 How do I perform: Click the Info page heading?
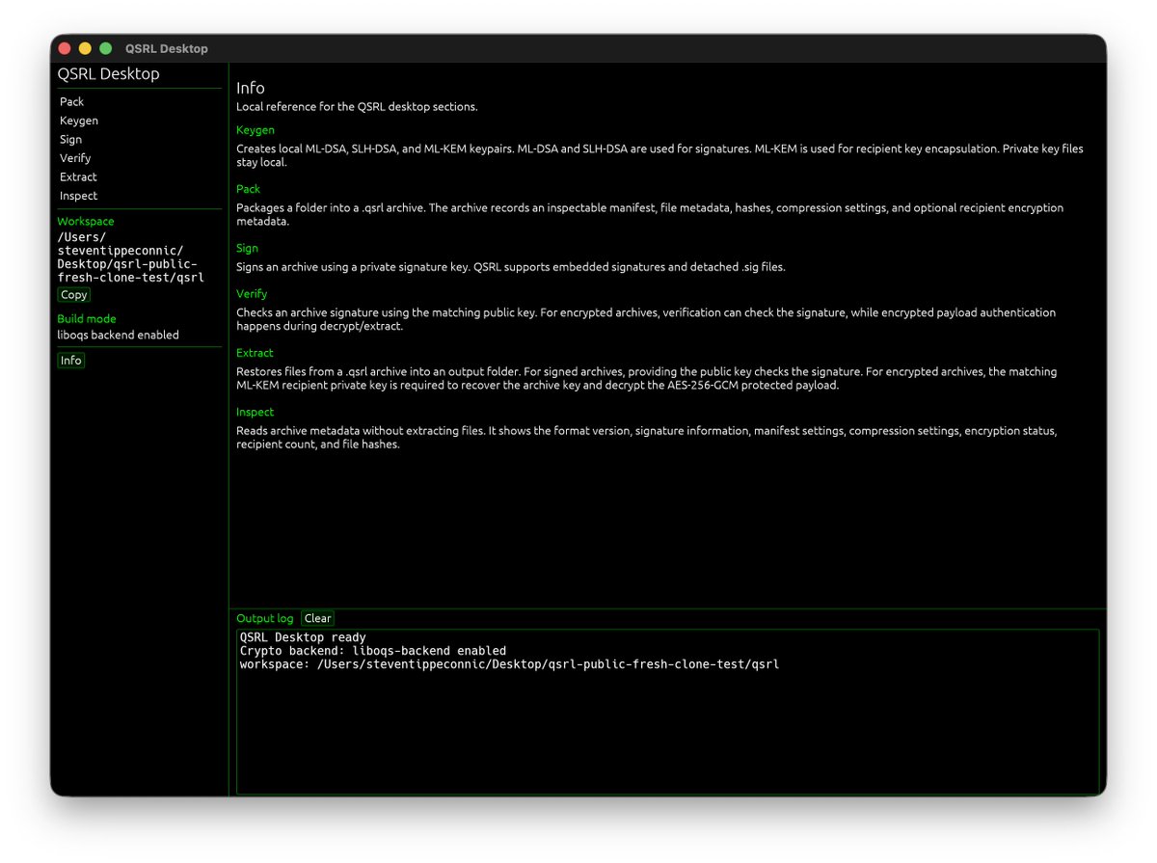(251, 88)
